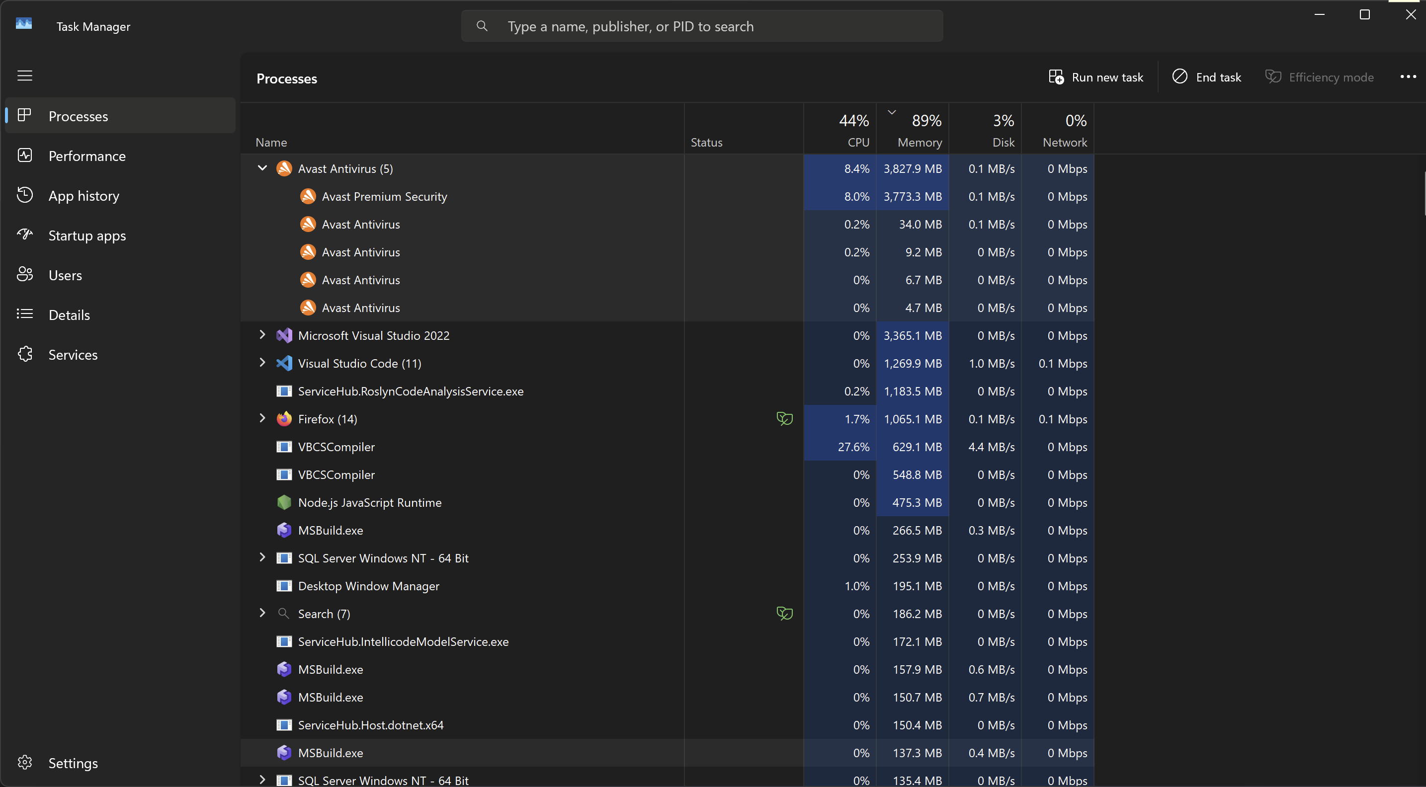
Task: Expand the Search (7) process group
Action: pyautogui.click(x=262, y=613)
